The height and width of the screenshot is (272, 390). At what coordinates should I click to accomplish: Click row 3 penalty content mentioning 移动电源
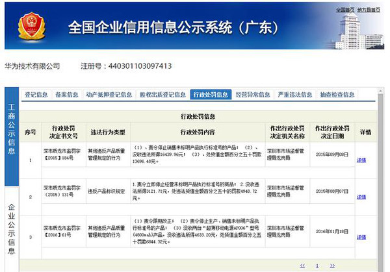click(196, 231)
